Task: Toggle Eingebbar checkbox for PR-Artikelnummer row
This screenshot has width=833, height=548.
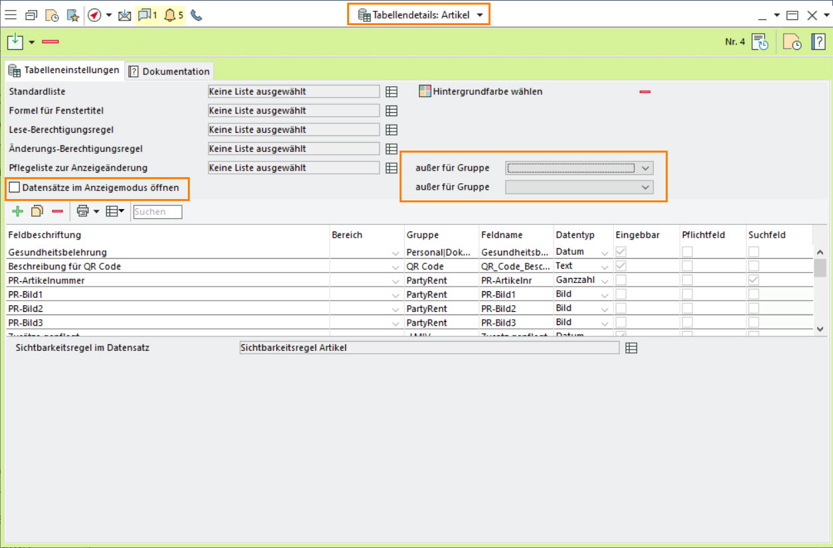Action: point(621,281)
